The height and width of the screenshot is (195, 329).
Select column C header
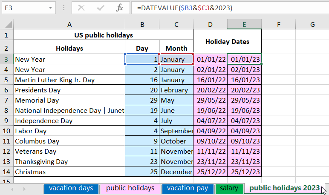tap(176, 25)
